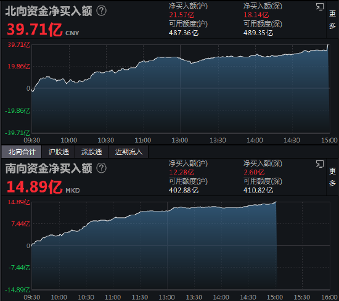Click northbound 可用额度(沪) value 487.36亿
The width and height of the screenshot is (339, 301).
tap(184, 33)
